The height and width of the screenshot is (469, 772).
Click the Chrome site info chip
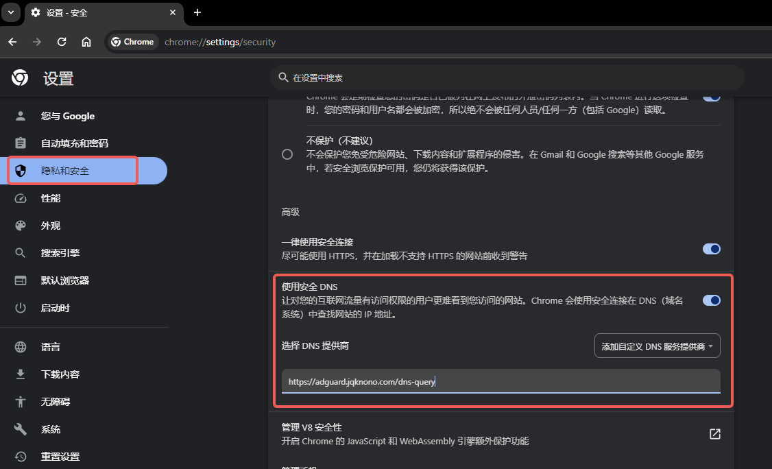coord(133,42)
